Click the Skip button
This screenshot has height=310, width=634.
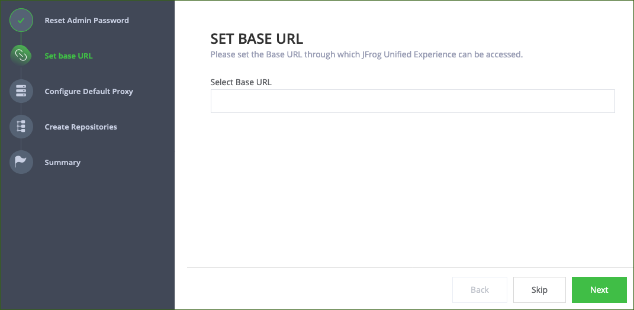pos(539,290)
